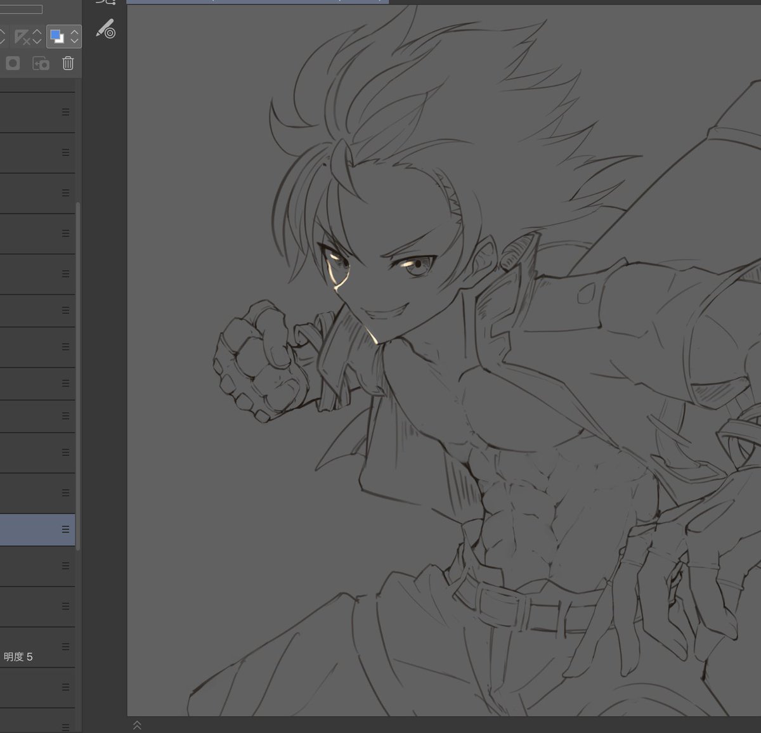Click the opacity slider bar atop layer panel
Viewport: 761px width, 733px height.
tap(21, 10)
